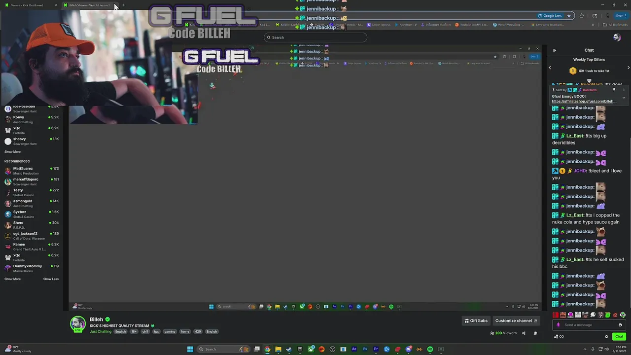Select the green smiley quick emote
The height and width of the screenshot is (355, 631).
click(608, 315)
